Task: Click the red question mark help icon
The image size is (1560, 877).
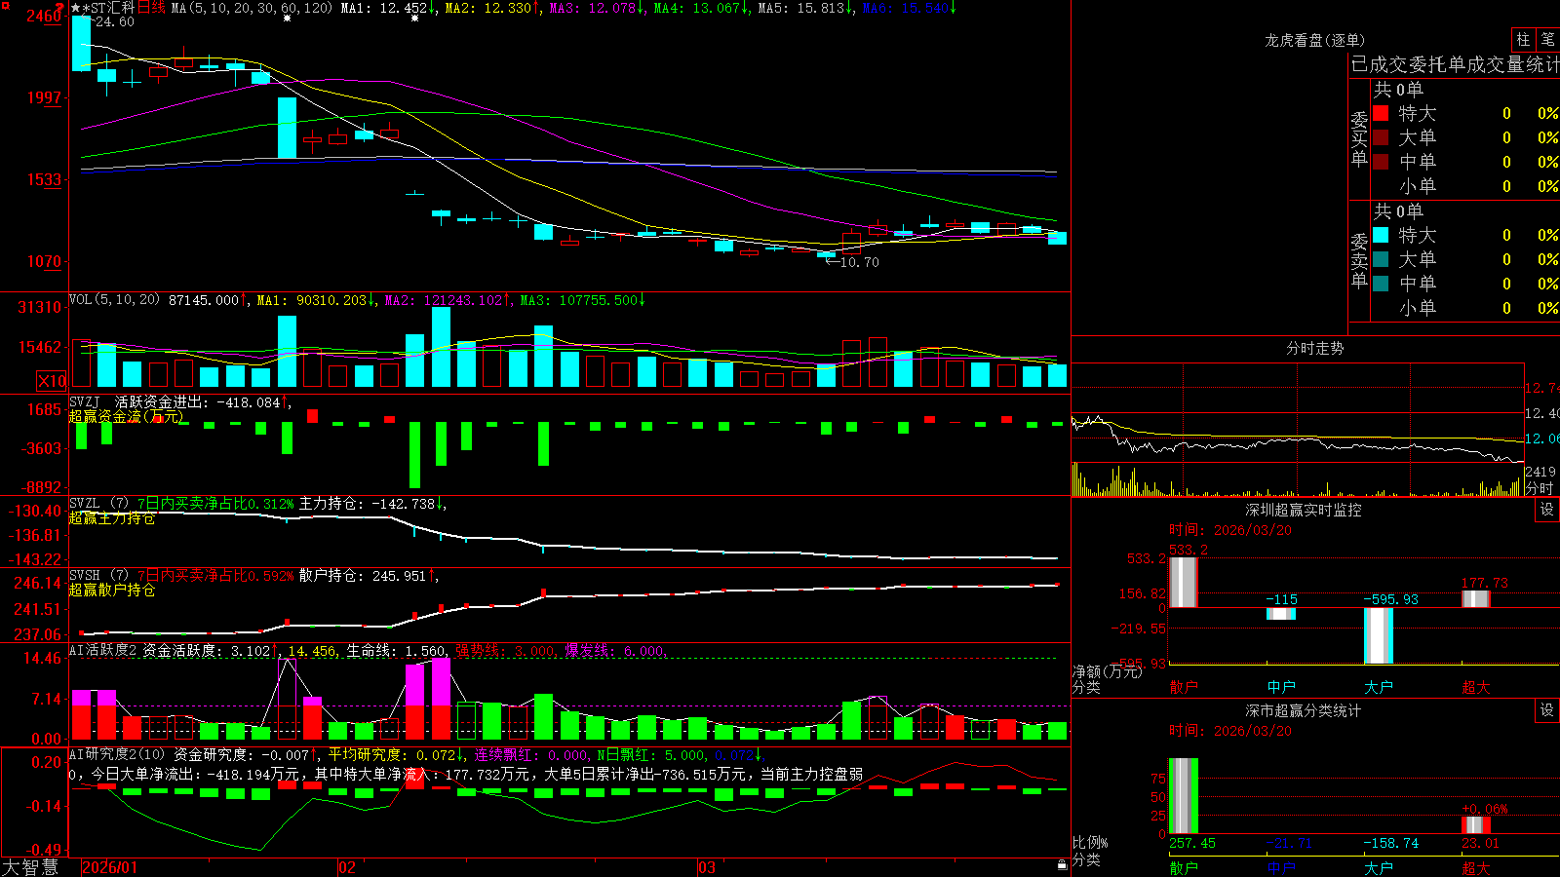Action: click(x=60, y=8)
